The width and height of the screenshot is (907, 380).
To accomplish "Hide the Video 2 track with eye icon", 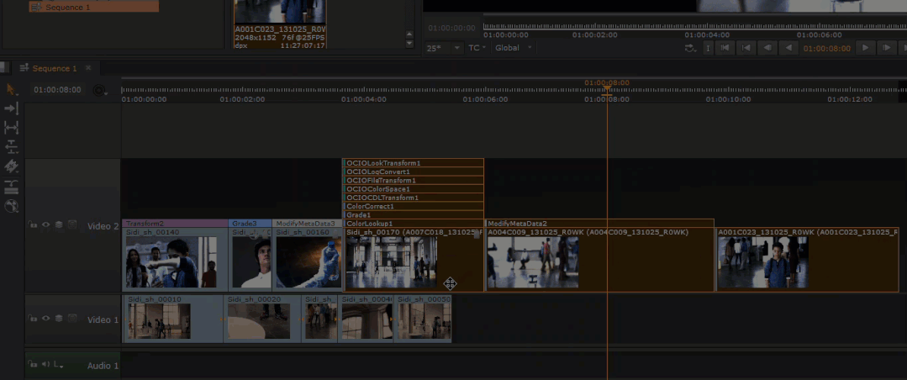I will 46,225.
